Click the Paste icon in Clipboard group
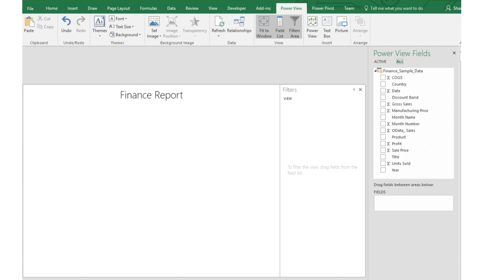The width and height of the screenshot is (483, 280). (29, 22)
